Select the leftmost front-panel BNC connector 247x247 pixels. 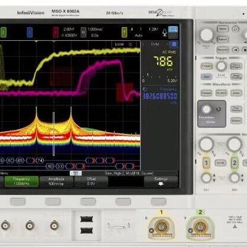click(5, 225)
